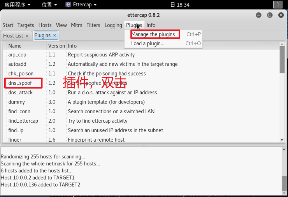The height and width of the screenshot is (197, 288).
Task: Select the arp_cop plugin row
Action: click(x=141, y=55)
